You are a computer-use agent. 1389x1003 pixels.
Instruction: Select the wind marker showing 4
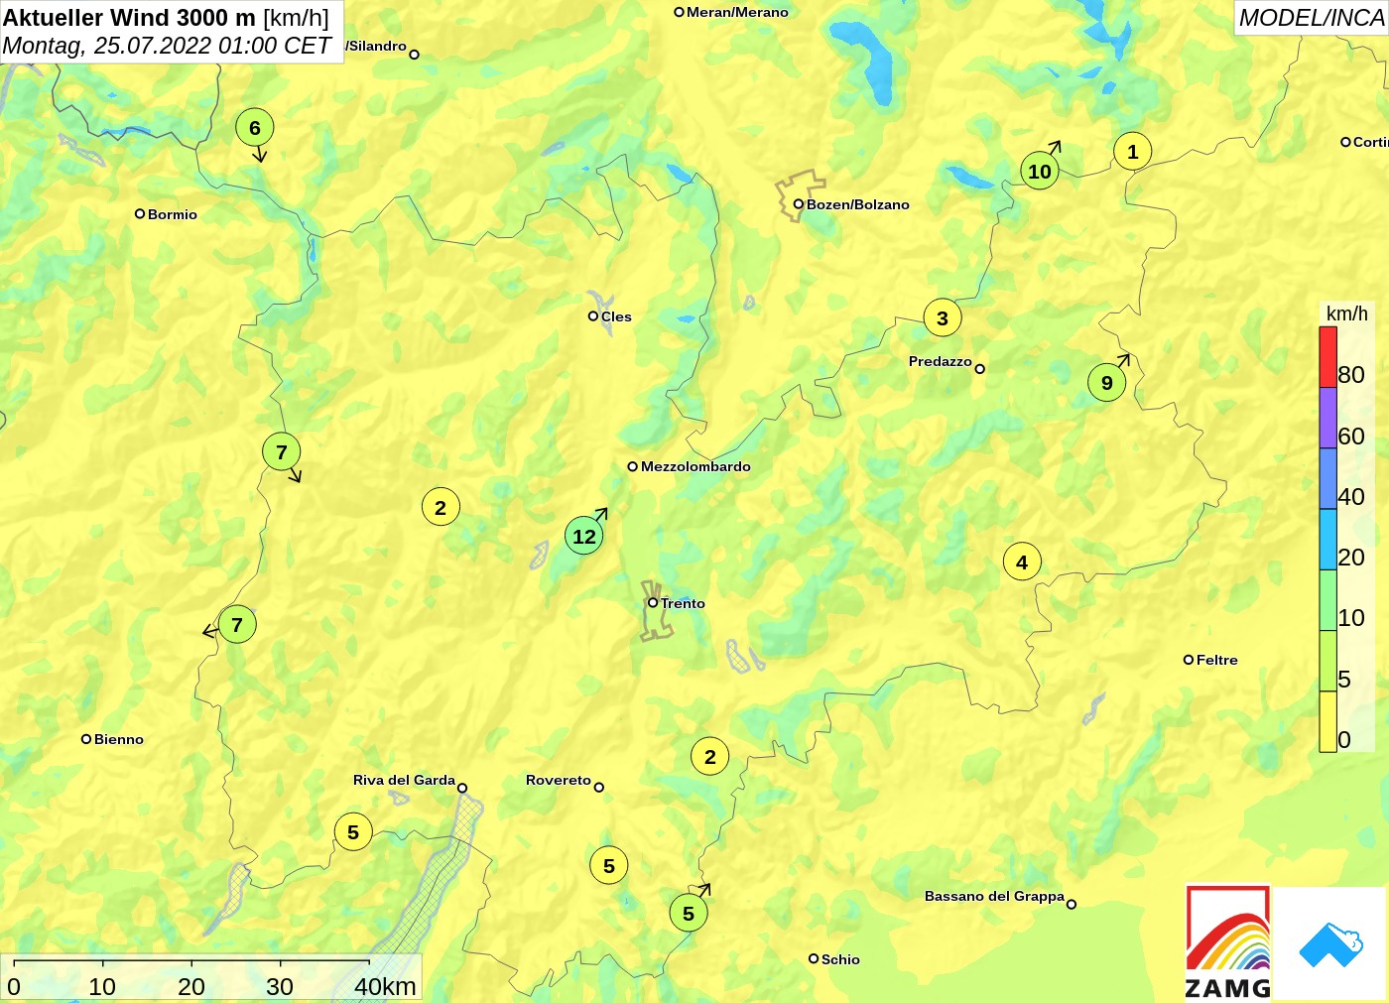pos(1022,562)
